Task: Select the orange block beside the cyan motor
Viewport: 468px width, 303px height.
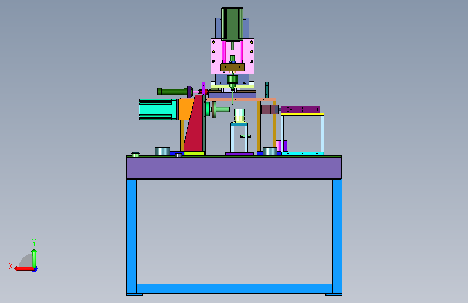Action: point(186,109)
